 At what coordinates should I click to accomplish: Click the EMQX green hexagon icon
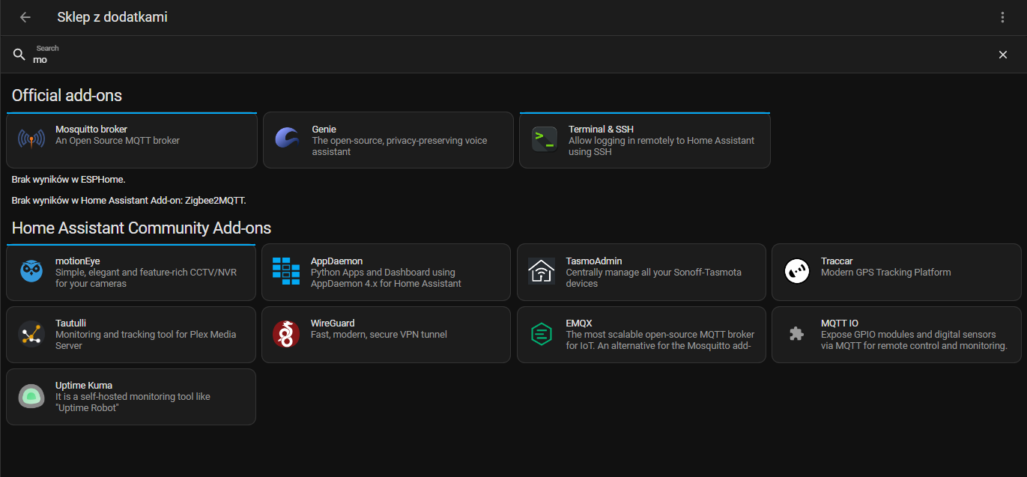541,334
